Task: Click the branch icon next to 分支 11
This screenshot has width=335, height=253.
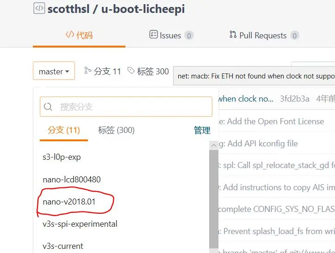Action: coord(87,71)
